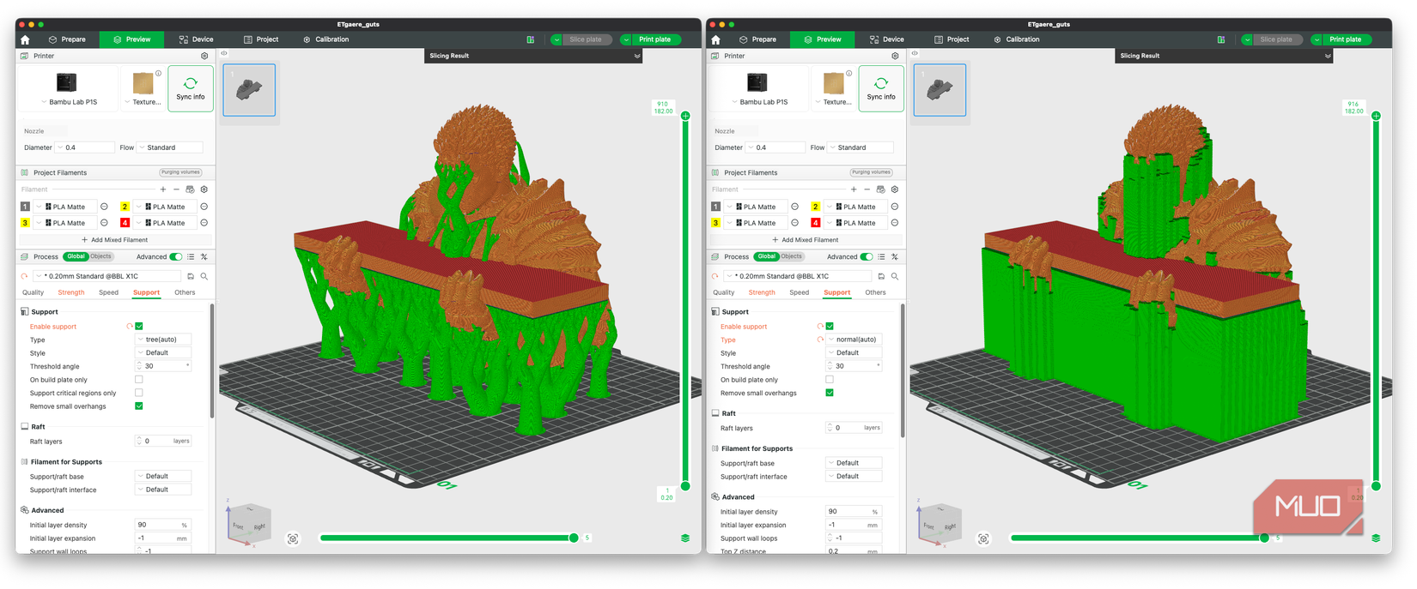Screen dimensions: 1417x589
Task: Open printer settings gear in left window
Action: tap(204, 56)
